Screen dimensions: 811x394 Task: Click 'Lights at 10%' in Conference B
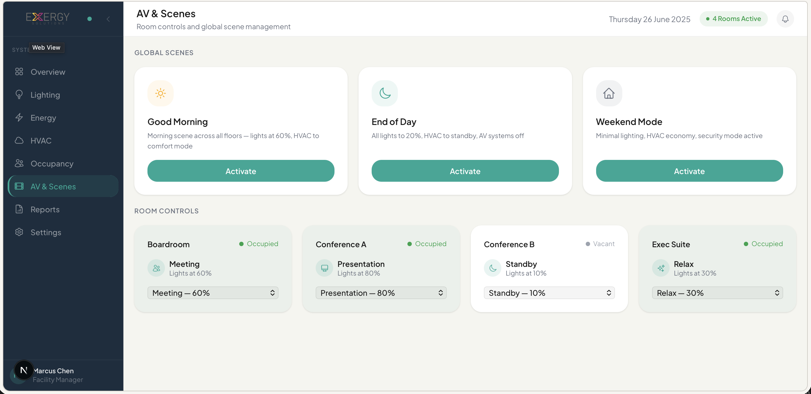[x=526, y=273]
